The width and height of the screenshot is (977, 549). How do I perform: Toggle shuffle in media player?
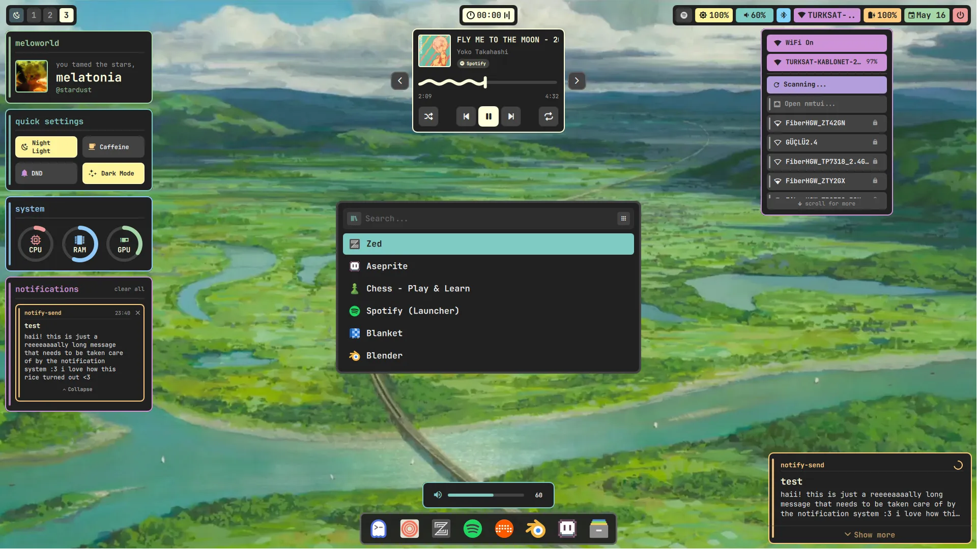(428, 116)
